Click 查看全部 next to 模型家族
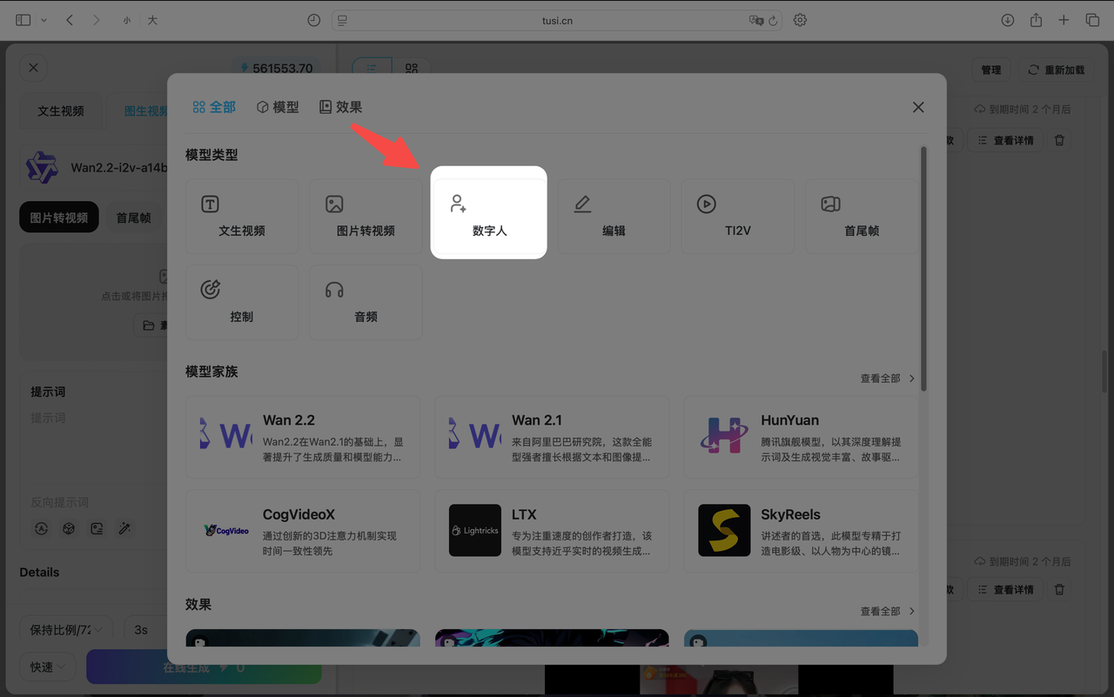The height and width of the screenshot is (697, 1114). point(887,379)
